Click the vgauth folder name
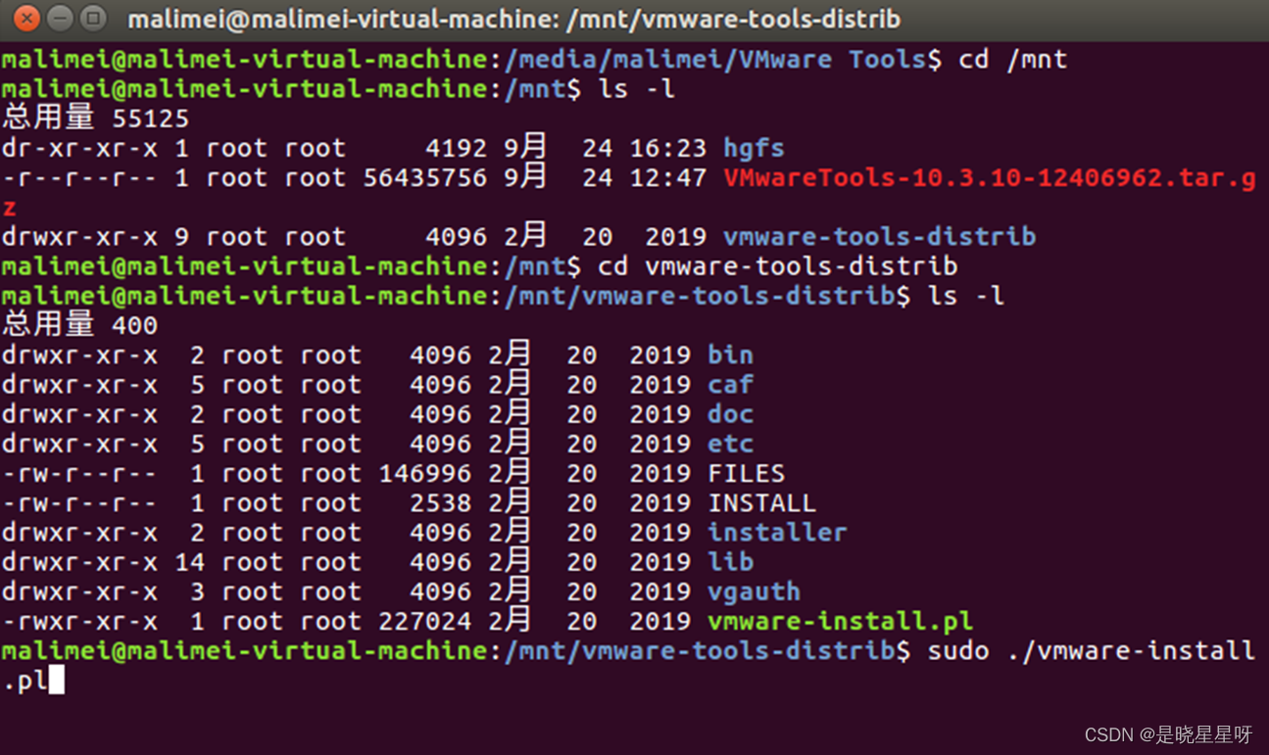This screenshot has width=1269, height=755. pos(753,591)
